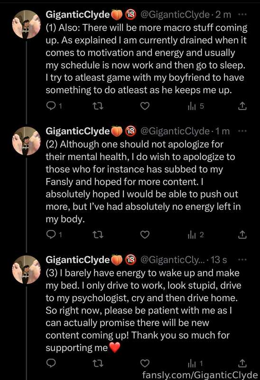Reply to the second tweet about Fansly
Image resolution: width=260 pixels, height=380 pixels.
point(54,234)
